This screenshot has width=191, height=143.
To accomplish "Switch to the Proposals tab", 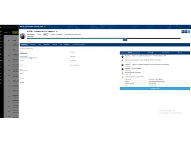I will point(32,45).
